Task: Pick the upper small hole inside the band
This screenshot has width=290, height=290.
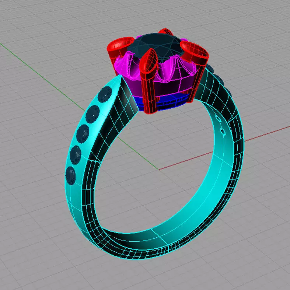Action: pos(218,119)
